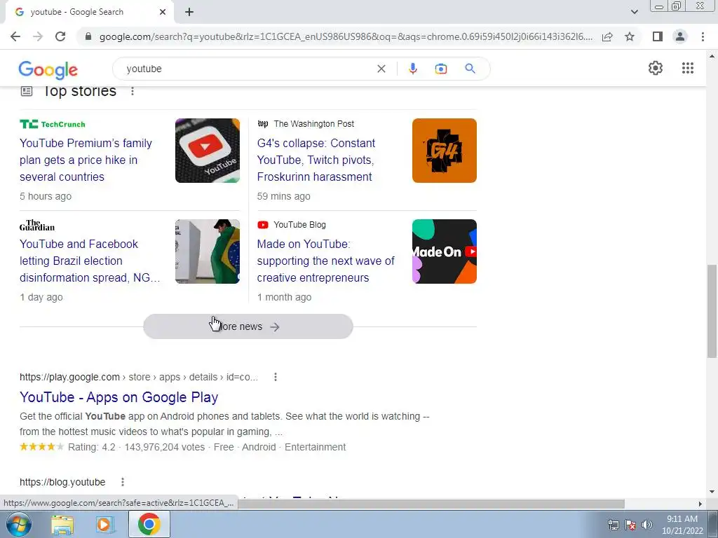Click the address bar URL

coord(346,36)
